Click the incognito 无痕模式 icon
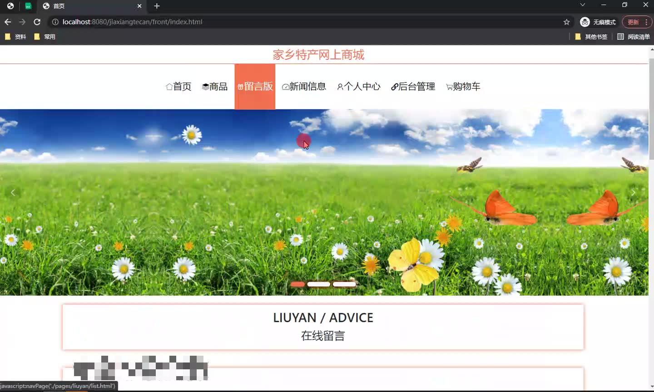The width and height of the screenshot is (654, 392). 585,22
